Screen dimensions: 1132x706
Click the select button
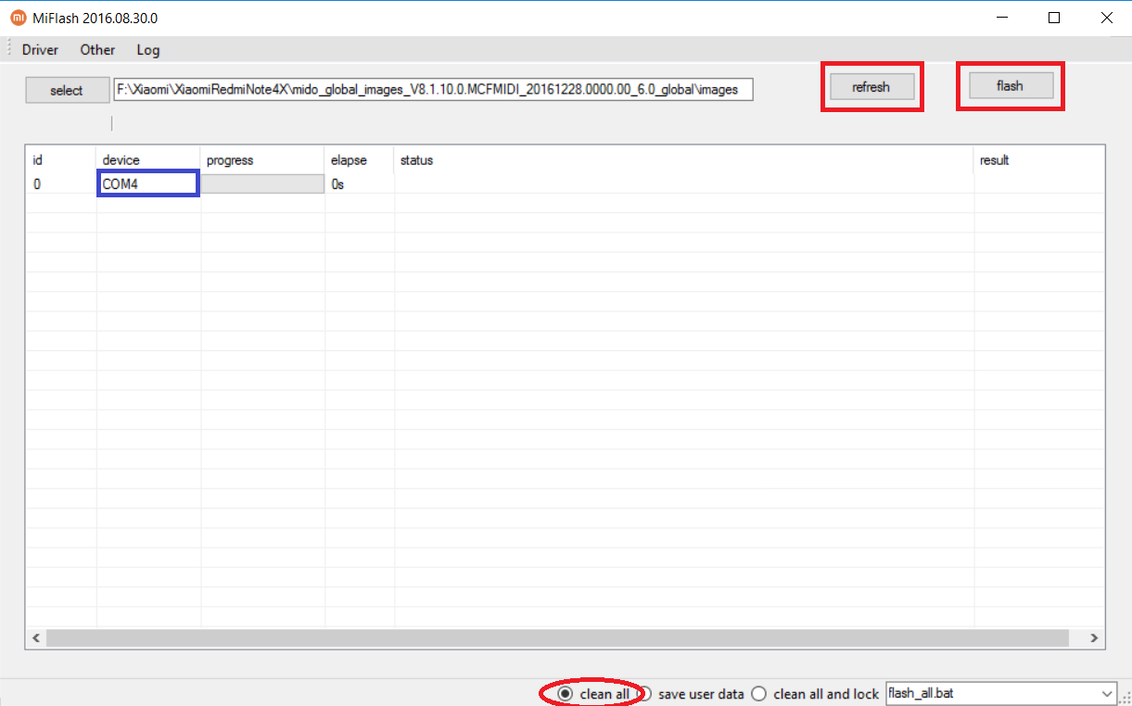point(67,90)
